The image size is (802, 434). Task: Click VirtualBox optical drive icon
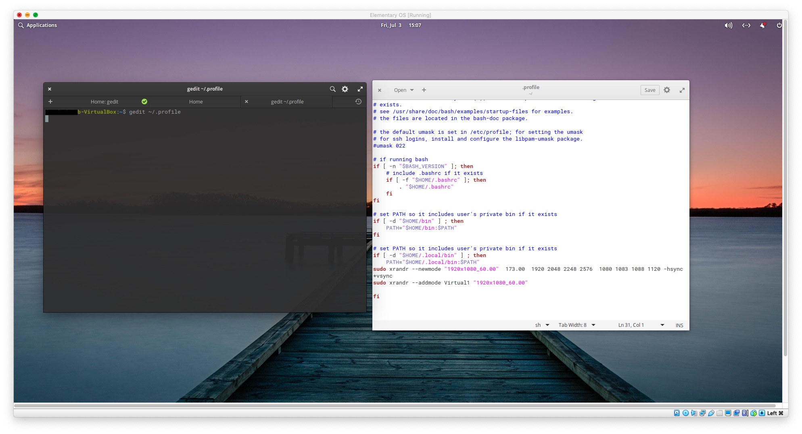pos(685,413)
